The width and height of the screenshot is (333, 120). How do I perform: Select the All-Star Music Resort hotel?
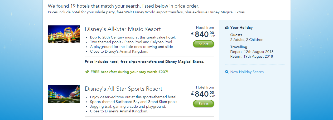pyautogui.click(x=203, y=44)
